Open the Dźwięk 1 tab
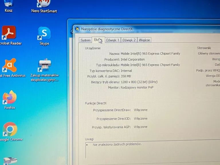 click(x=113, y=40)
